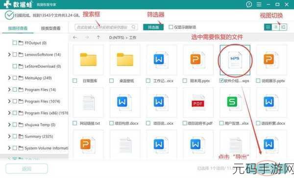Tick the LenovoSoftstore (14) checkbox
Screen dimensions: 294x178
15,54
